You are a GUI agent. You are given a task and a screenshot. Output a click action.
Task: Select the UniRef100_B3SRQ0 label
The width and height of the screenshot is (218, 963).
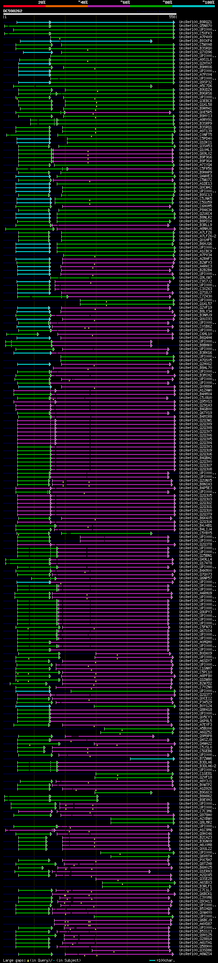coord(196,48)
